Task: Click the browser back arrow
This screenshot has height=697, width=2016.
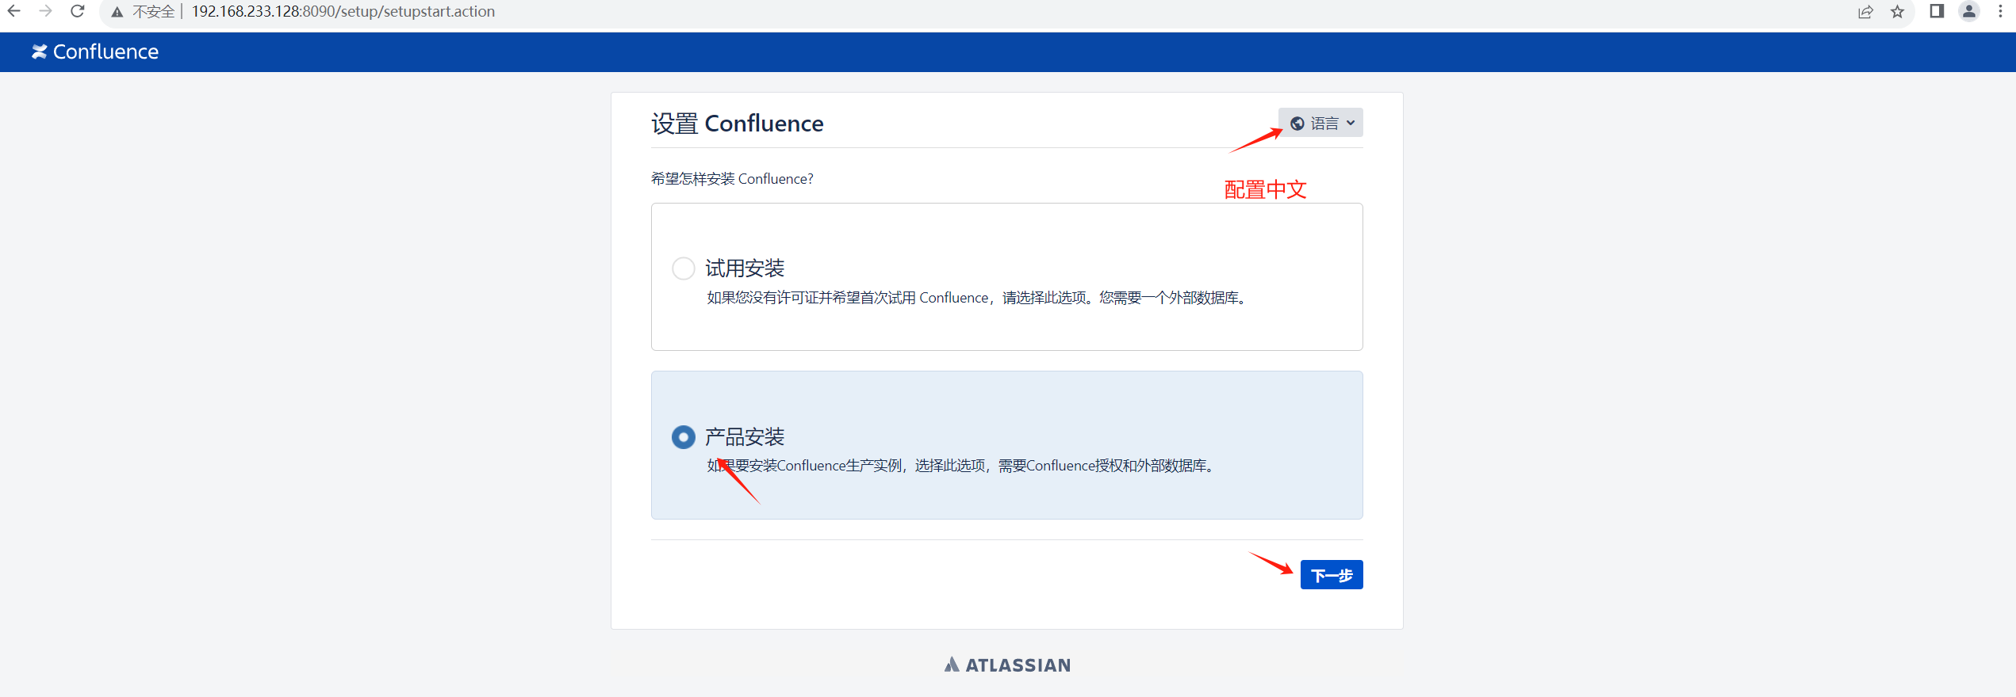Action: pos(13,11)
